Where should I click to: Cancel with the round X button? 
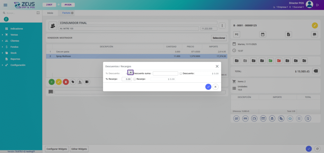pyautogui.click(x=215, y=87)
